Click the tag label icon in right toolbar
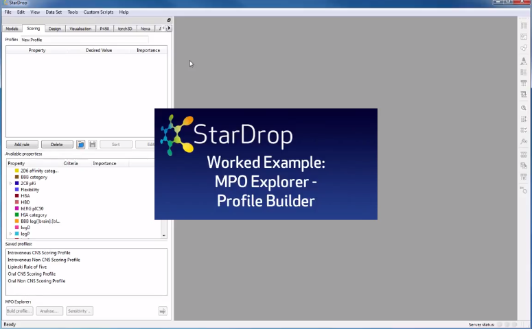The width and height of the screenshot is (532, 329). pyautogui.click(x=524, y=190)
